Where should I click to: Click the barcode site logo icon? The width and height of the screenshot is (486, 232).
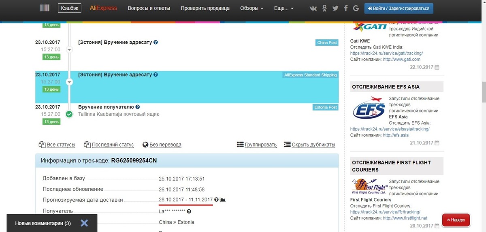point(45,8)
